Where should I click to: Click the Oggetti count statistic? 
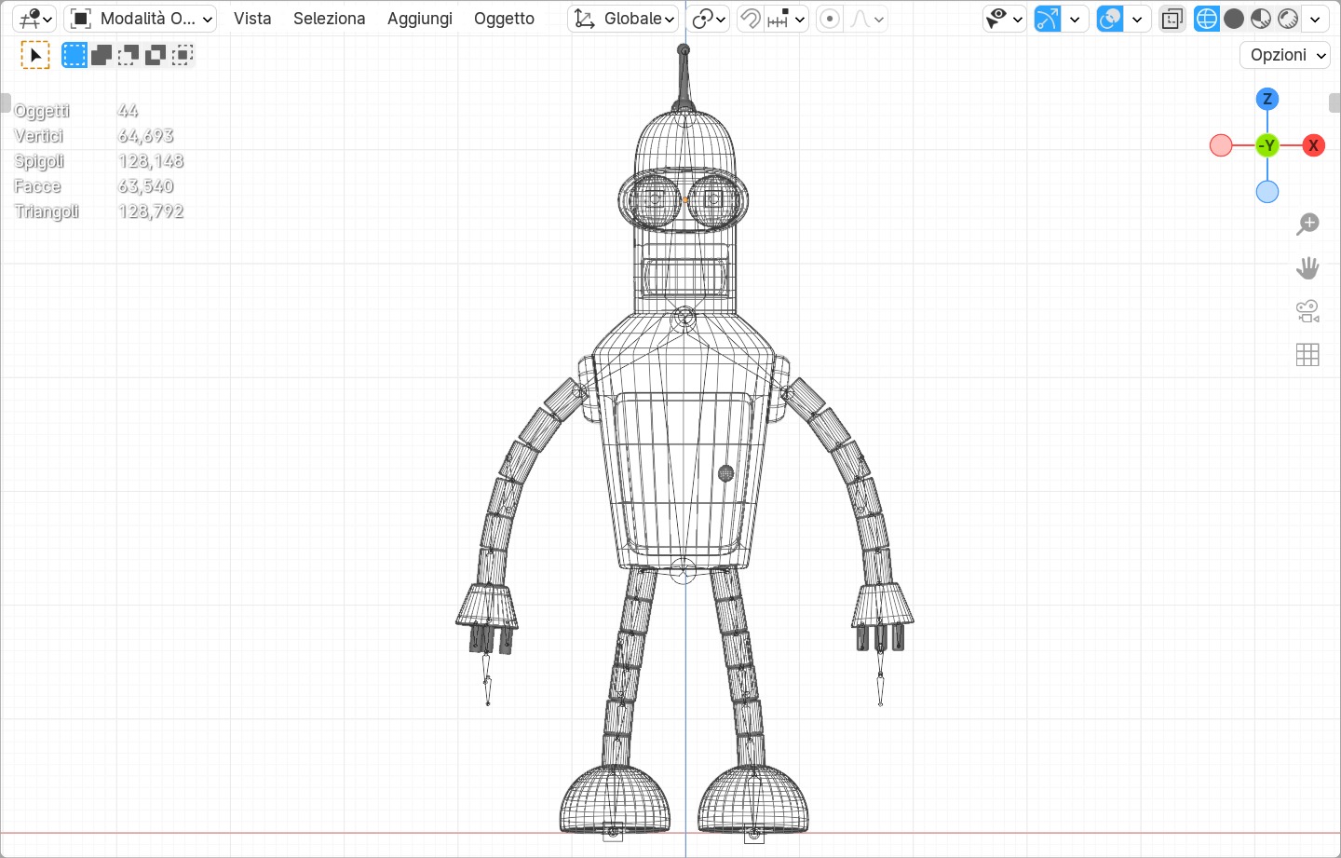click(x=128, y=111)
